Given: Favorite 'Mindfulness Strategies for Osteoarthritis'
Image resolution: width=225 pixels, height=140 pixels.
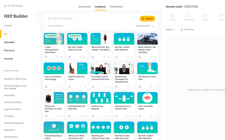Looking at the screenshot, I should pos(128,86).
